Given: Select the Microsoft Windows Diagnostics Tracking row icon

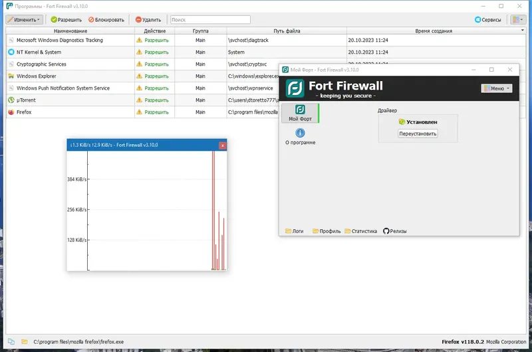Looking at the screenshot, I should click(11, 40).
